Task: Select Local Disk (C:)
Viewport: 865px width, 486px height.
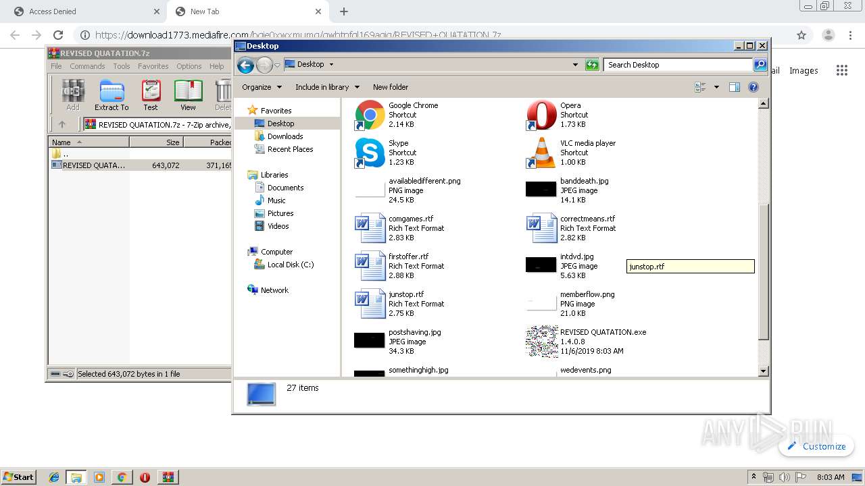Action: (x=291, y=265)
